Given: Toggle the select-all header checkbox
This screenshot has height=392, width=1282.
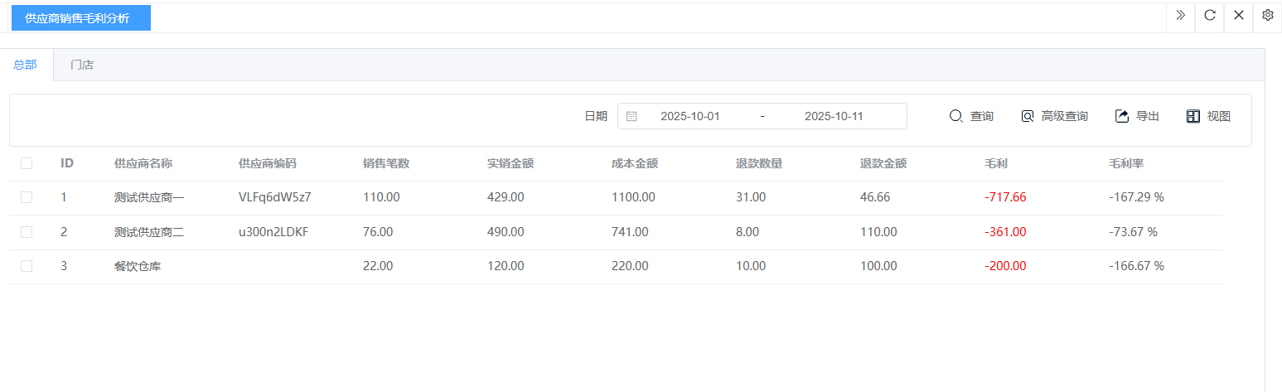Looking at the screenshot, I should click(x=27, y=164).
